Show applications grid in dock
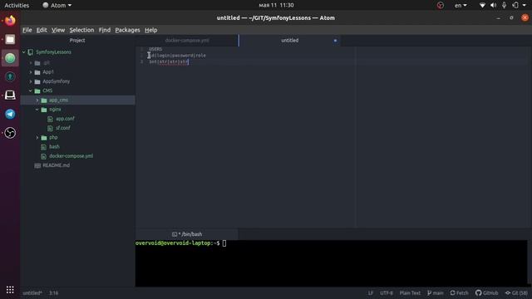The height and width of the screenshot is (299, 532). point(10,290)
